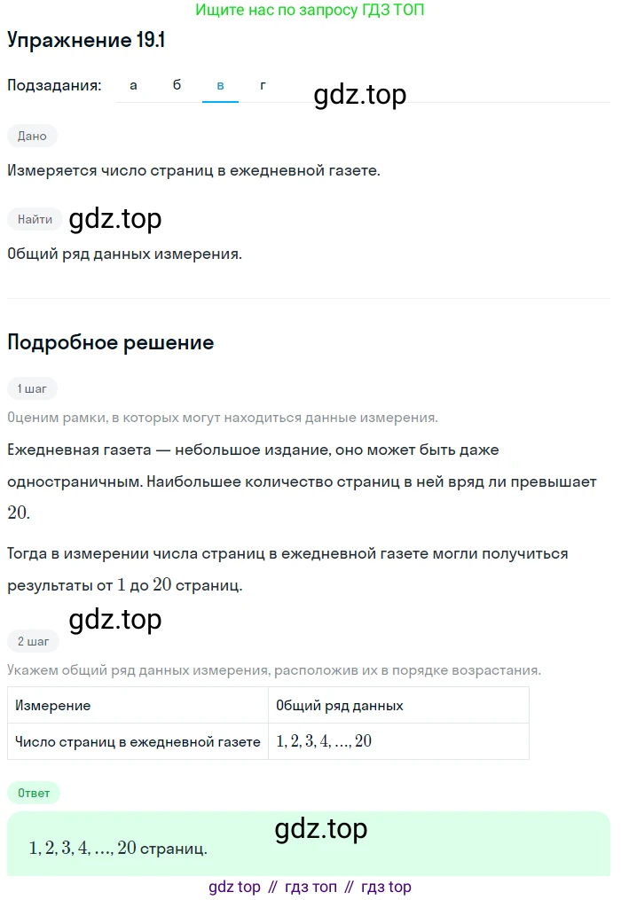This screenshot has height=900, width=621.
Task: Click the Общий ряд данных header cell
Action: click(398, 706)
